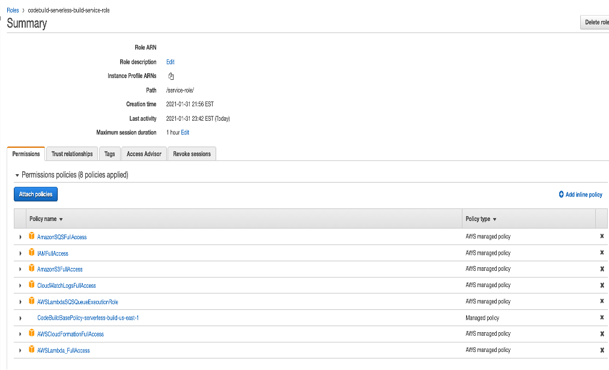Viewport: 609px width, 370px height.
Task: Click the Attach policies button
Action: click(35, 194)
